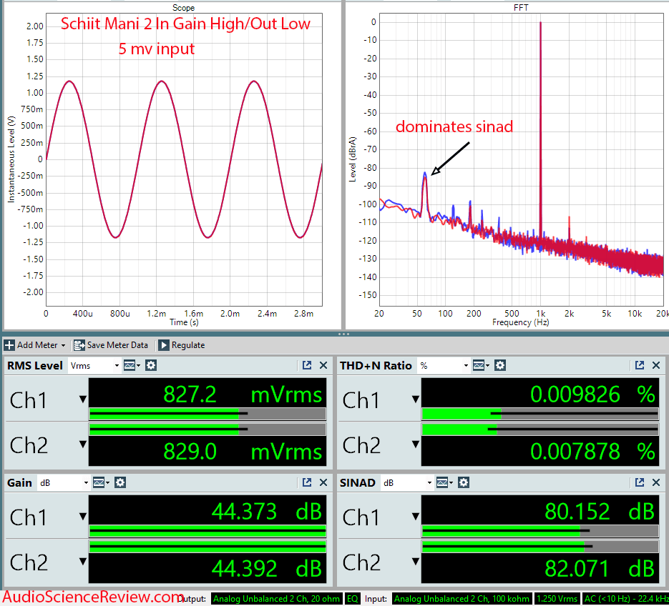
Task: Expand Gain Ch1 channel arrow
Action: coord(83,517)
